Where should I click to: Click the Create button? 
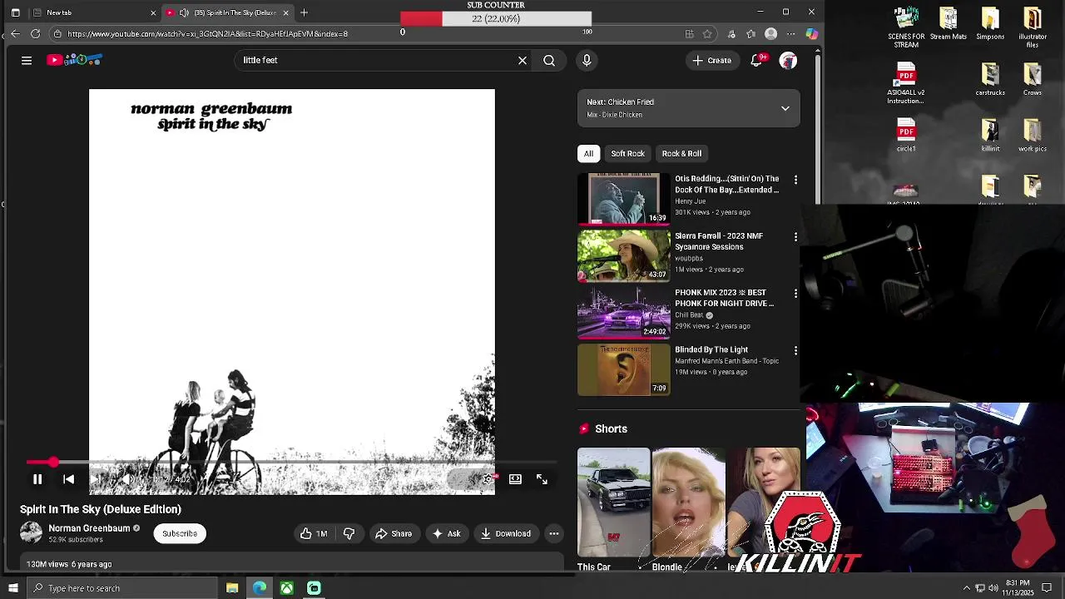[x=711, y=60]
